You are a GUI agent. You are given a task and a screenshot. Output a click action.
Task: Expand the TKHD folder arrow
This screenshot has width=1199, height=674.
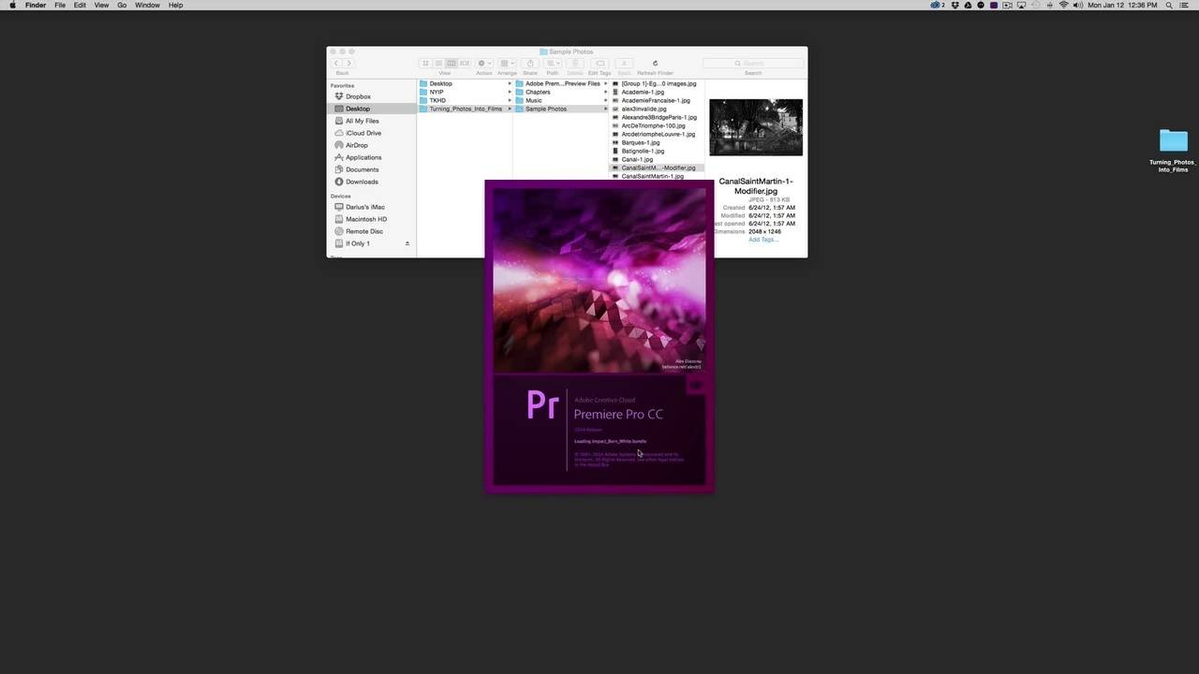click(x=510, y=100)
